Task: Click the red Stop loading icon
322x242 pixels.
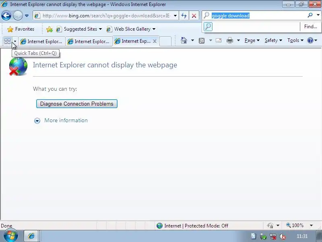Action: (194, 16)
